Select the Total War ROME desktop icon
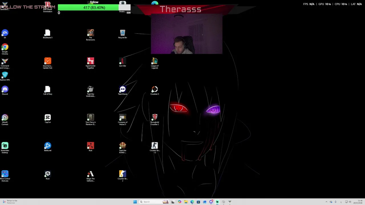Image resolution: width=365 pixels, height=205 pixels. click(123, 148)
